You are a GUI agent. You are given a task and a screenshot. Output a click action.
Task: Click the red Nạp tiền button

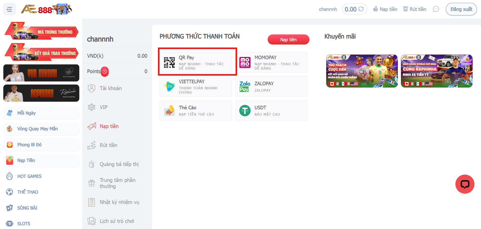[288, 39]
